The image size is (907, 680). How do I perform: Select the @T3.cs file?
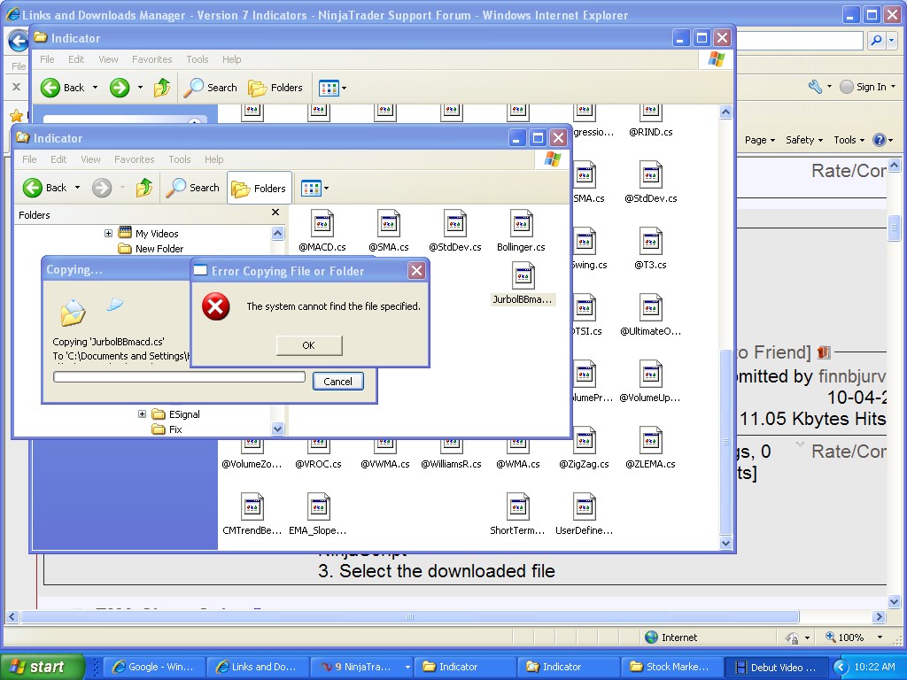(651, 249)
